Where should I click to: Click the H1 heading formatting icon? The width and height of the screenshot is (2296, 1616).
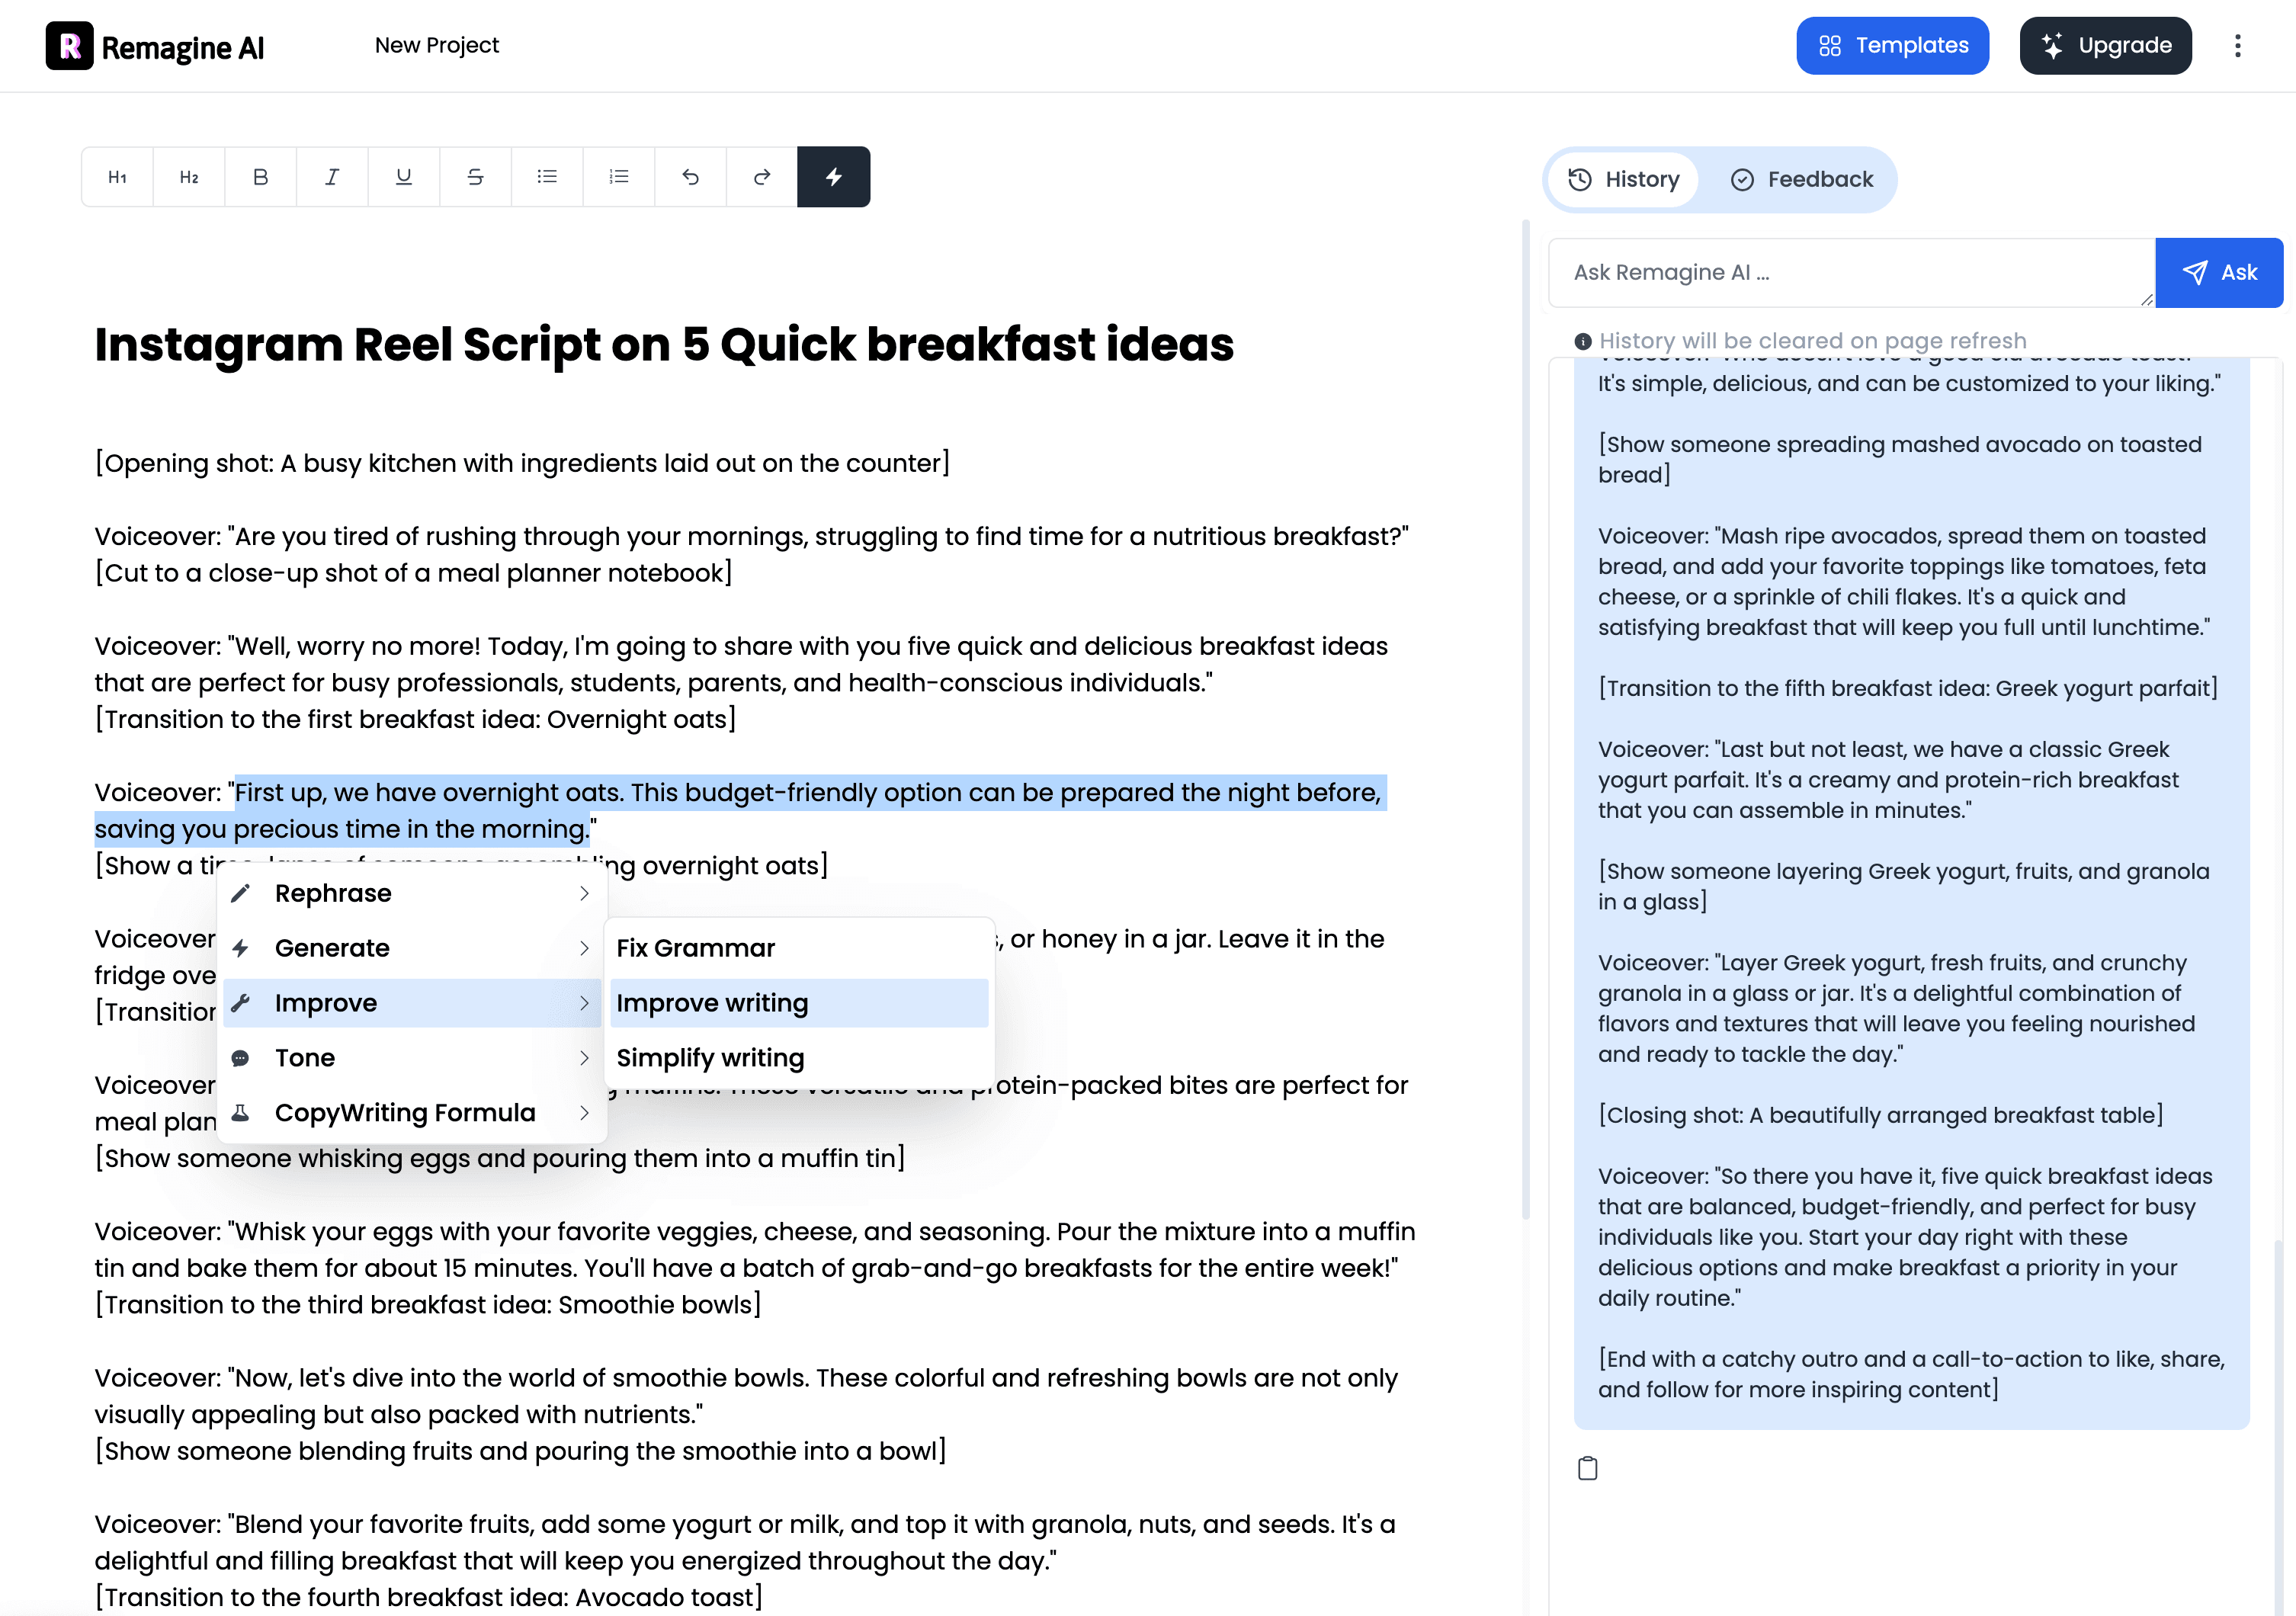coord(119,177)
